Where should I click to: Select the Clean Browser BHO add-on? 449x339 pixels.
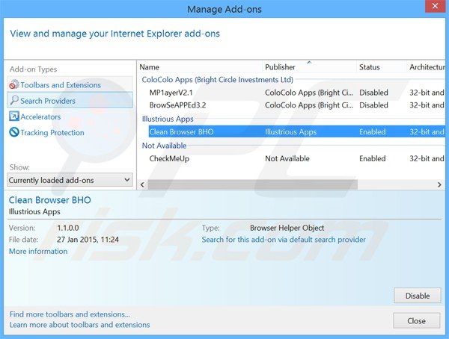pyautogui.click(x=296, y=131)
